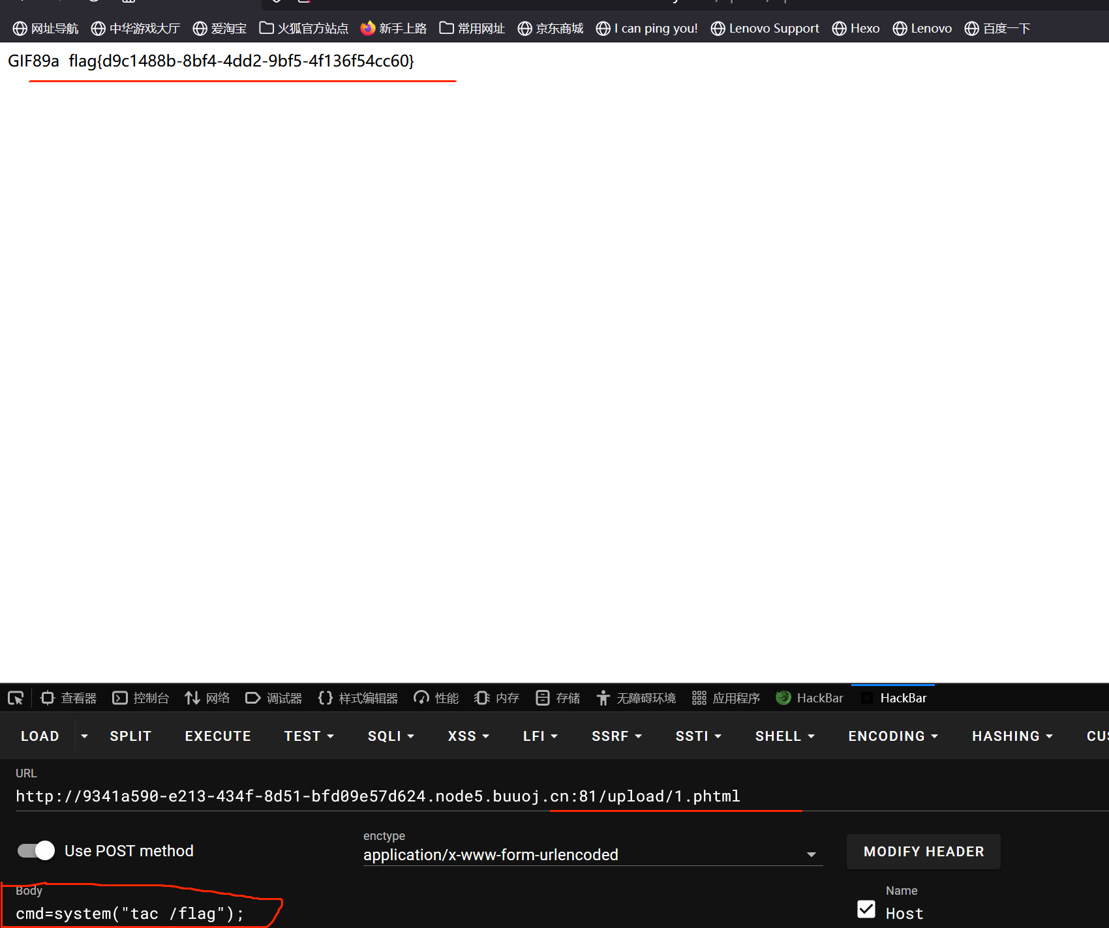Toggle the Use POST method switch
Viewport: 1109px width, 928px height.
click(37, 850)
